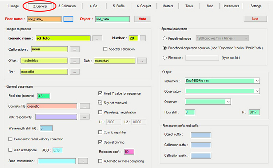Toggle Cosmic rays filter checkbox
The height and width of the screenshot is (168, 273).
click(101, 132)
